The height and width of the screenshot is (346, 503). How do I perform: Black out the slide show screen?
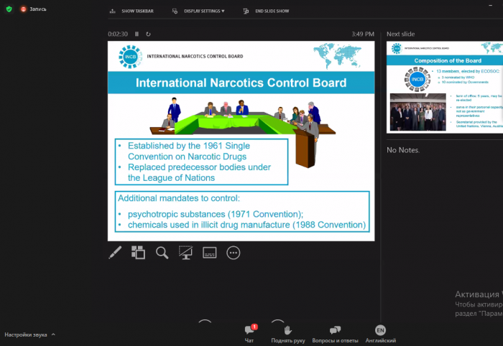[x=186, y=253]
